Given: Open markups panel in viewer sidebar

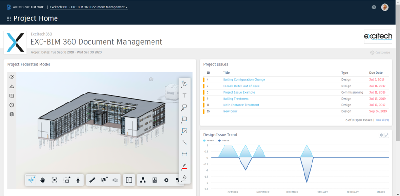Looking at the screenshot, I should click(11, 77).
